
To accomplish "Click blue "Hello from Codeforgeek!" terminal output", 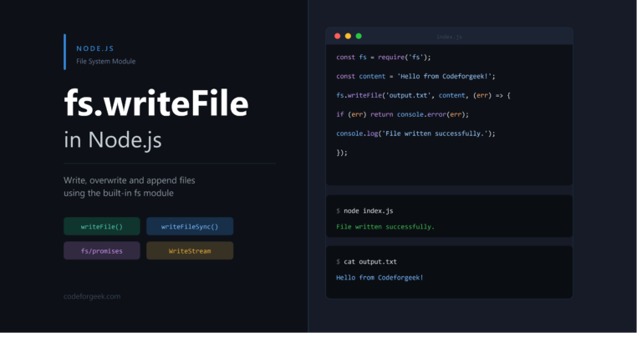I will (x=380, y=278).
